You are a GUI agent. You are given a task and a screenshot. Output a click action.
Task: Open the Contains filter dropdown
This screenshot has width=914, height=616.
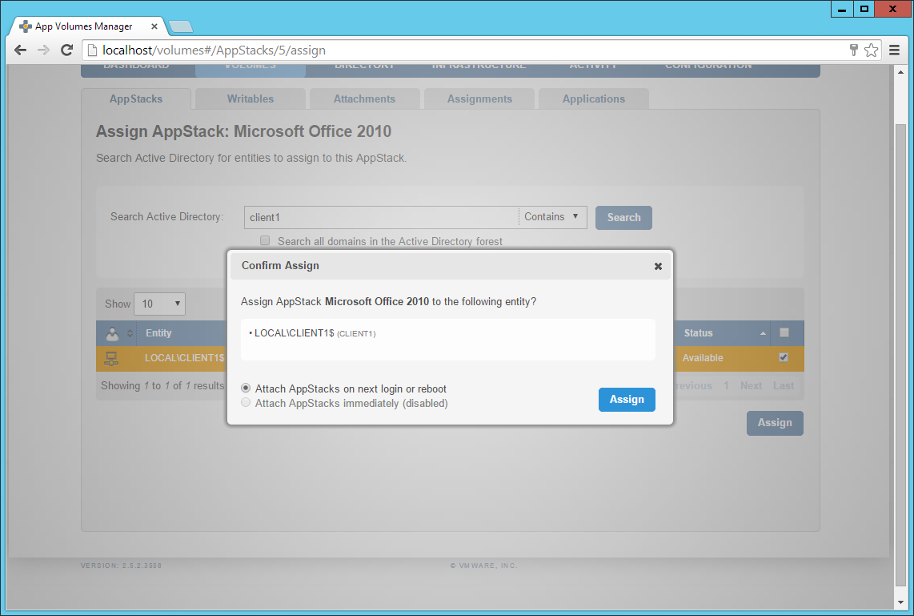coord(552,217)
